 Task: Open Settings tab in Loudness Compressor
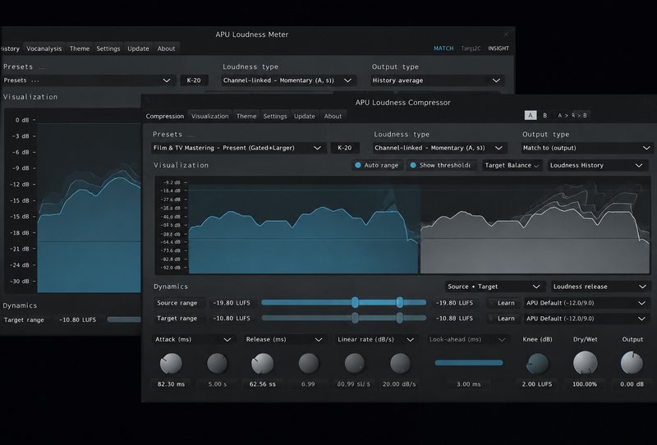(x=275, y=116)
